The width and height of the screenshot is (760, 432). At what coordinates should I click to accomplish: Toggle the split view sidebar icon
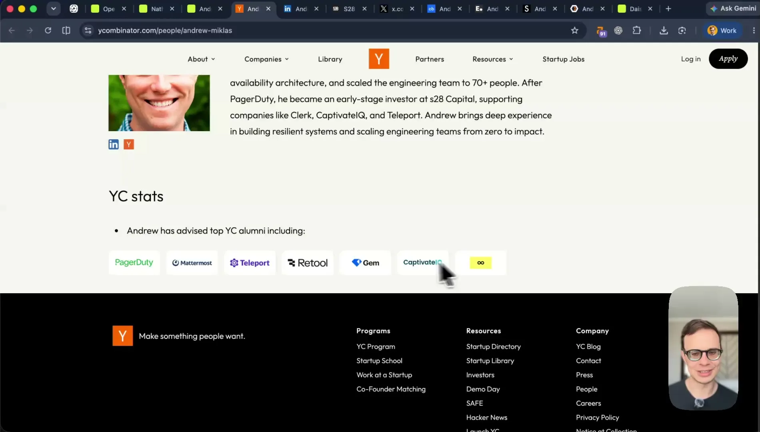[66, 30]
